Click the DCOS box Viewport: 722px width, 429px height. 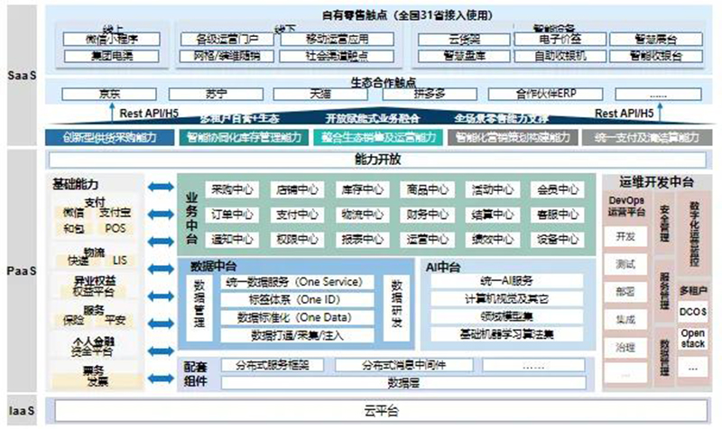[692, 312]
